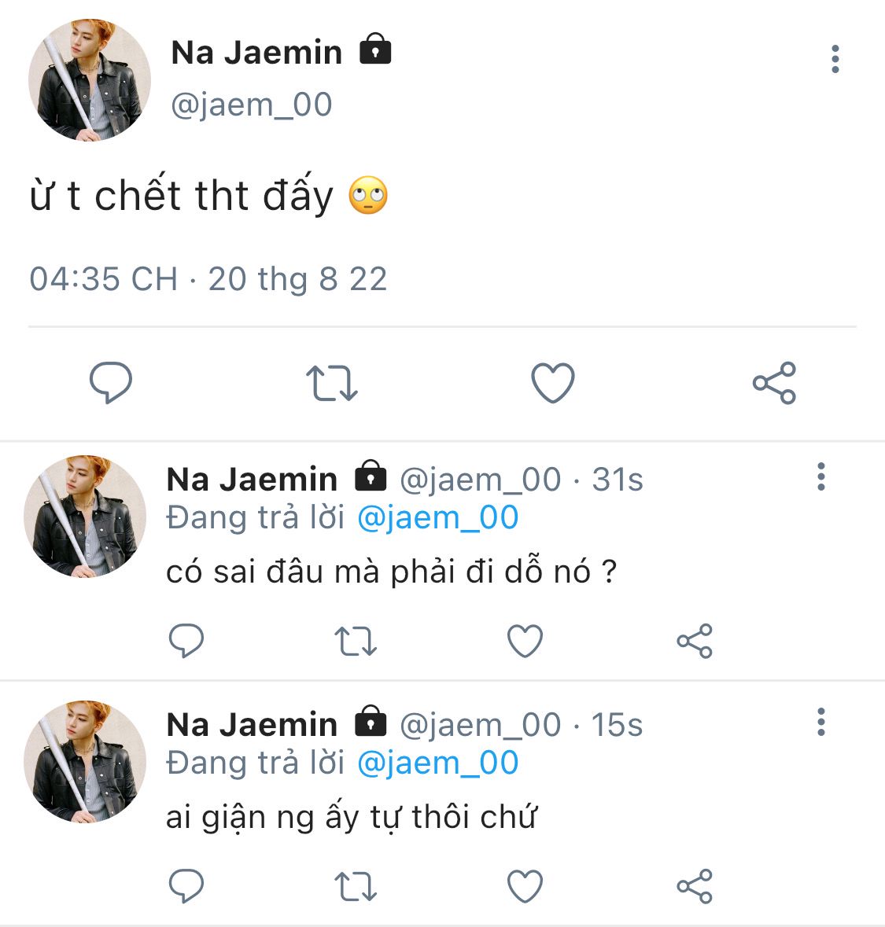Share the main tweet
This screenshot has width=885, height=927.
(x=774, y=383)
